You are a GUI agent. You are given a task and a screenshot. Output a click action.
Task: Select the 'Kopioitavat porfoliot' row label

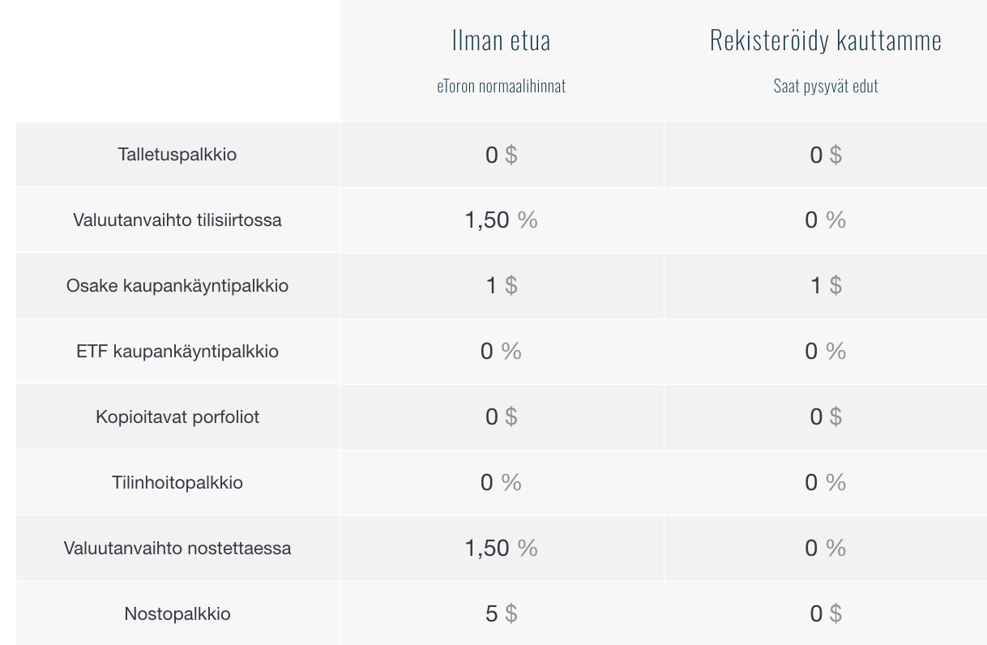177,417
